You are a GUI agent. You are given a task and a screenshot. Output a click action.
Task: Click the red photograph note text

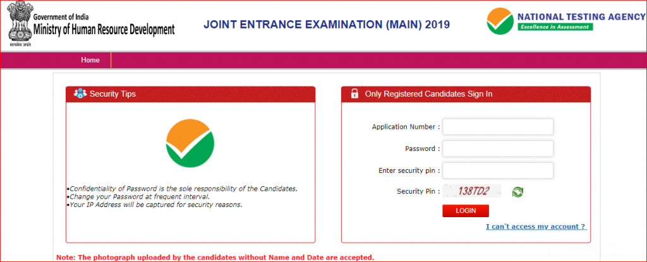(215, 258)
